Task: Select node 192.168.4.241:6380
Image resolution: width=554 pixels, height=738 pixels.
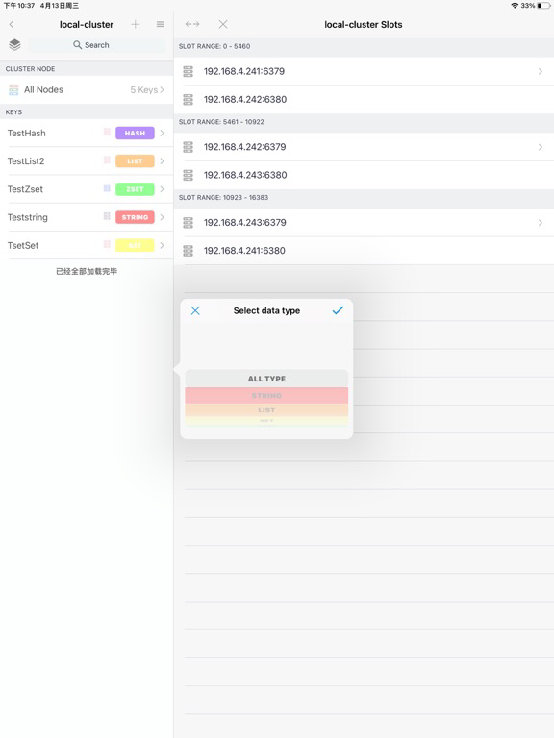Action: (x=364, y=251)
